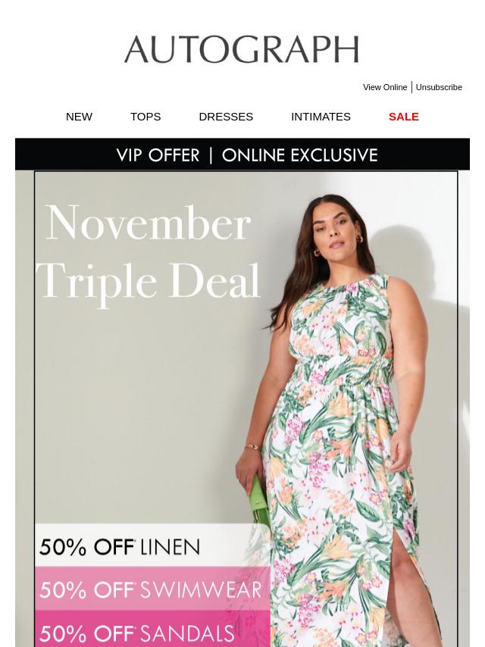Click the ONLINE EXCLUSIVE banner text
This screenshot has width=485, height=647.
(299, 155)
